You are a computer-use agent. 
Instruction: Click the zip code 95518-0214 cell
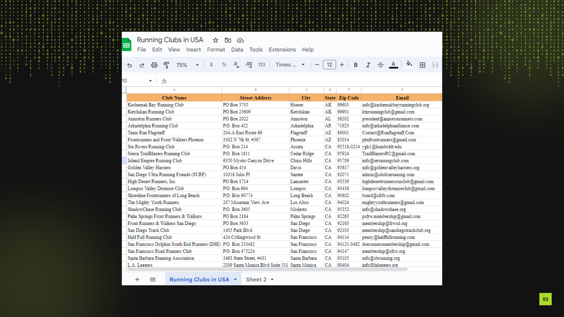tap(349, 146)
